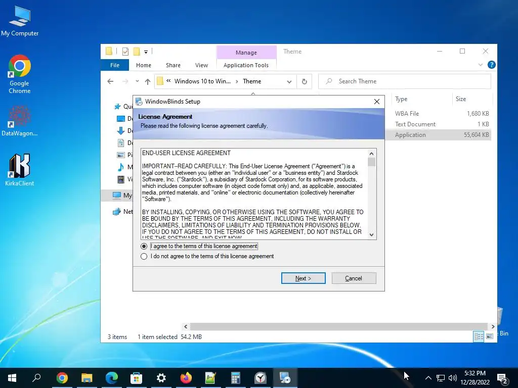Select 'I do not agree' radio button
Viewport: 518px width, 388px height.
pos(144,256)
